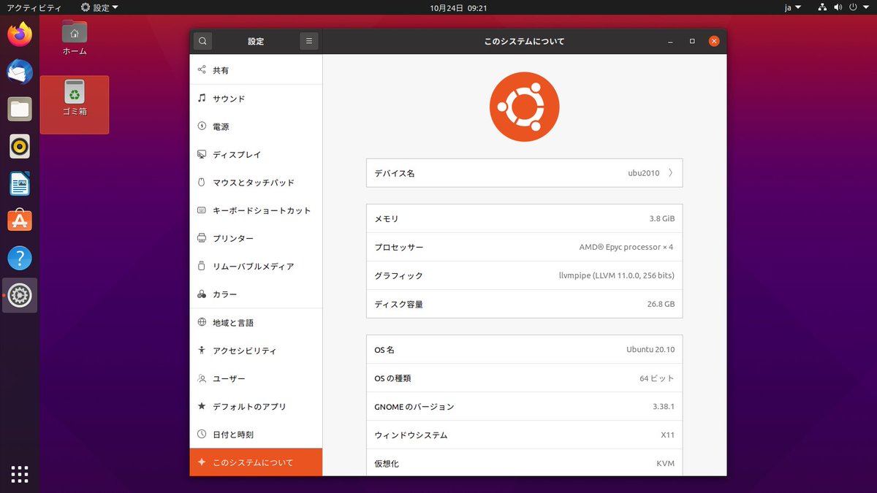
Task: Click the search icon in Settings header
Action: click(202, 42)
